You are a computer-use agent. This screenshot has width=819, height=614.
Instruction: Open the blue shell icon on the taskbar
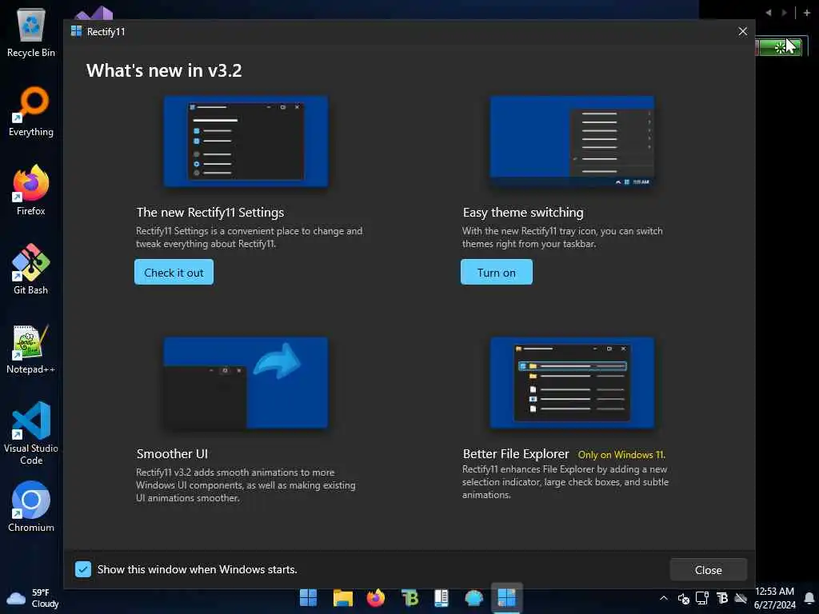click(x=473, y=598)
